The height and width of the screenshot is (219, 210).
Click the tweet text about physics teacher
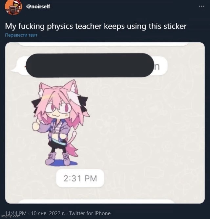point(95,26)
